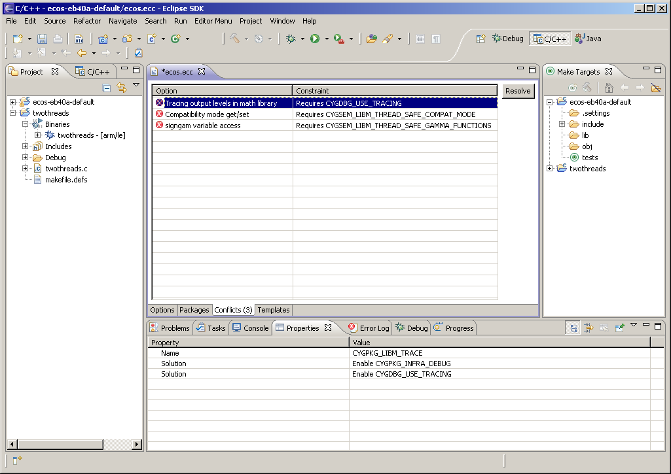Image resolution: width=671 pixels, height=474 pixels.
Task: Open the Properties view menu triangle
Action: point(634,325)
